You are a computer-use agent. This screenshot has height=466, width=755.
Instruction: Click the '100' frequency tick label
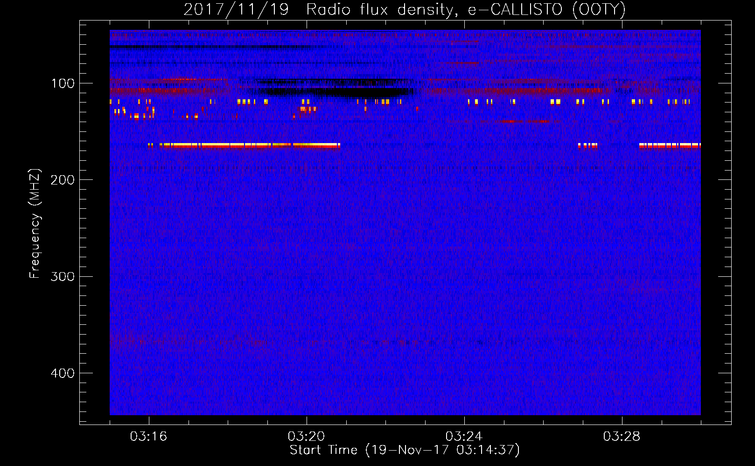63,83
